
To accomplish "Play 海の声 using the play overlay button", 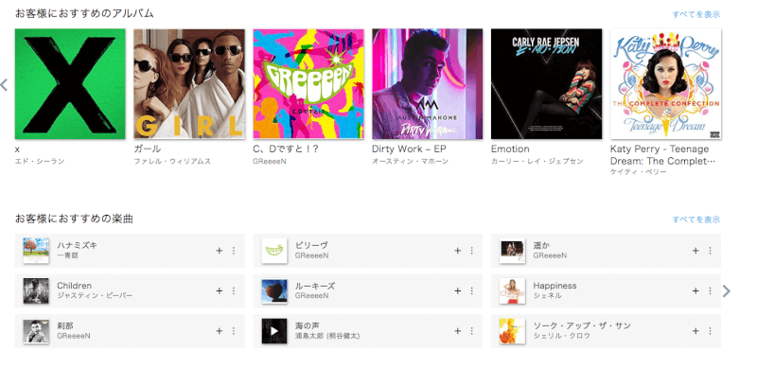I will (x=274, y=331).
